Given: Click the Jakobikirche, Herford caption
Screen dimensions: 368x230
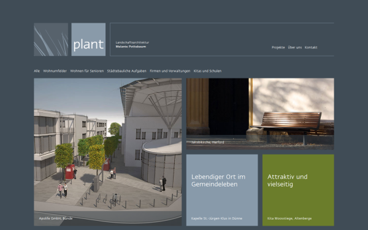Looking at the screenshot, I should point(207,142).
